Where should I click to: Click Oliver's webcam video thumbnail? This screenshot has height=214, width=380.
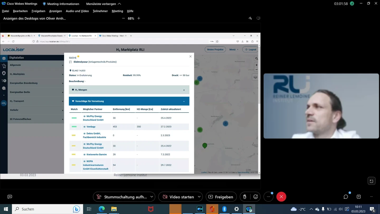tap(321, 106)
